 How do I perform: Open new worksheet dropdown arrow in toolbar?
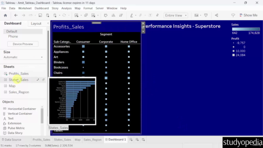pyautogui.click(x=81, y=16)
